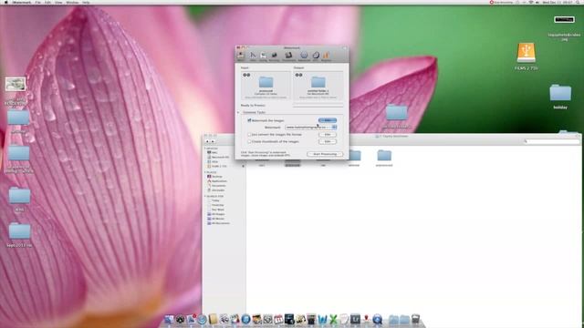
Task: Open the Thumbnails pane in iWatermark toolbar
Action: (x=288, y=56)
